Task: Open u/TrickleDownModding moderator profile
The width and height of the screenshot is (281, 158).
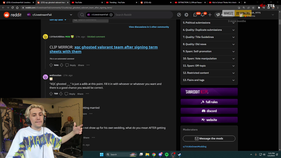Action: (x=195, y=147)
